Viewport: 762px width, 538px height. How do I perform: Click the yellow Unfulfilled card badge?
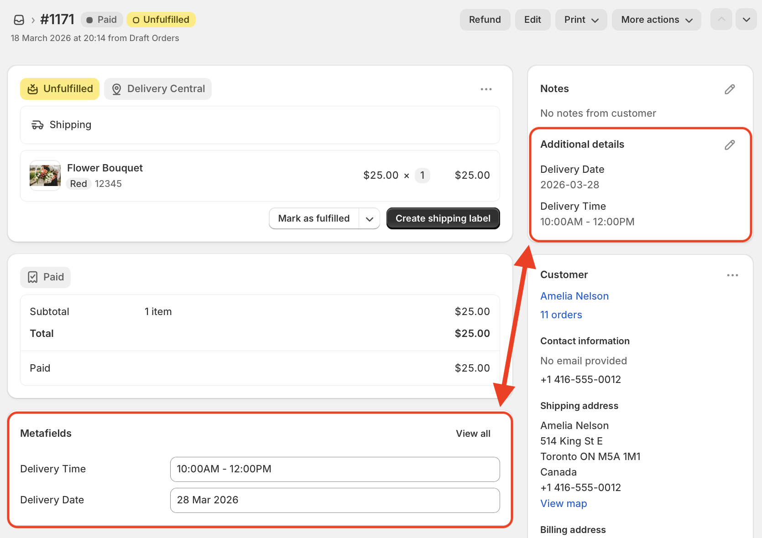click(x=60, y=89)
